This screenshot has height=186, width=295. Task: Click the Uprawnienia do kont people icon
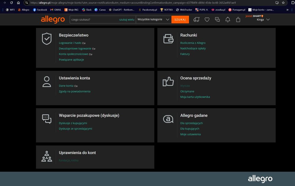[47, 156]
